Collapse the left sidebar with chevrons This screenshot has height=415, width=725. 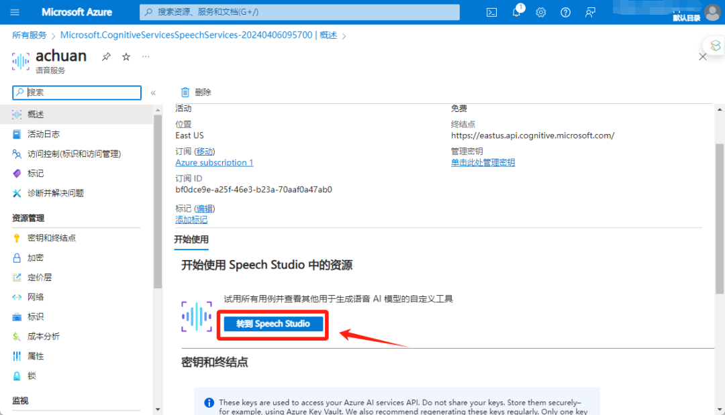point(154,93)
